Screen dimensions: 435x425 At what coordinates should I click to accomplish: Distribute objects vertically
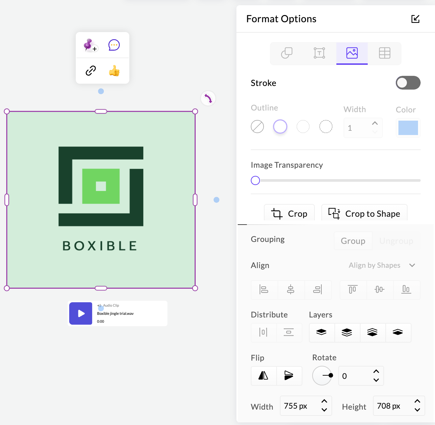pos(289,332)
